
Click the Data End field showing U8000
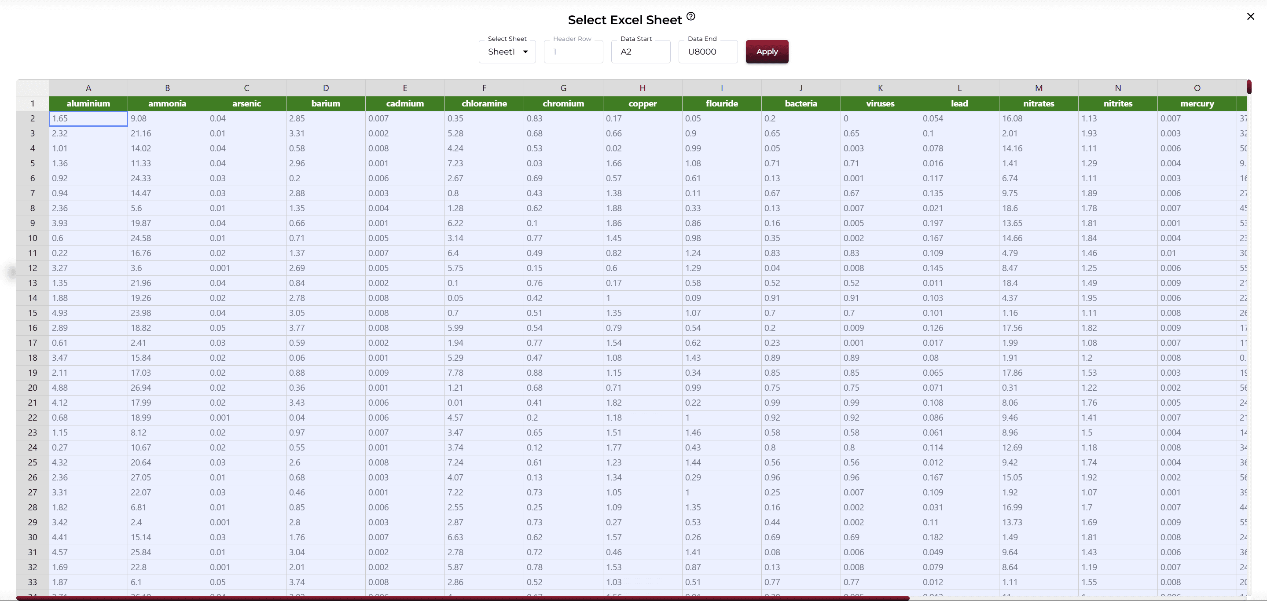point(708,51)
